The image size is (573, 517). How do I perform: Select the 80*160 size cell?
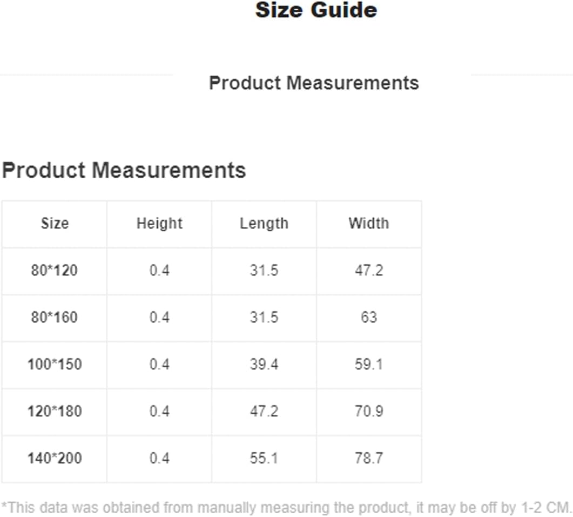pyautogui.click(x=55, y=317)
